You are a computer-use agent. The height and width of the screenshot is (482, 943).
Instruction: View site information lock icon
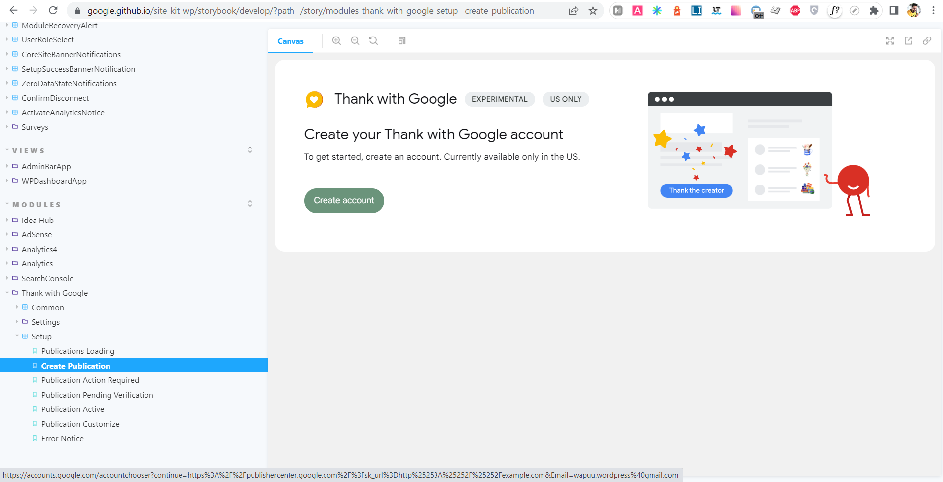click(x=77, y=11)
